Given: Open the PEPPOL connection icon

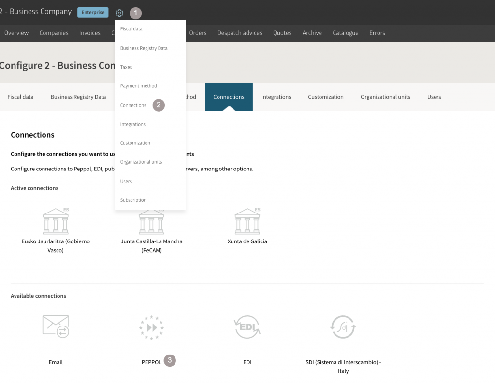Looking at the screenshot, I should pyautogui.click(x=151, y=327).
